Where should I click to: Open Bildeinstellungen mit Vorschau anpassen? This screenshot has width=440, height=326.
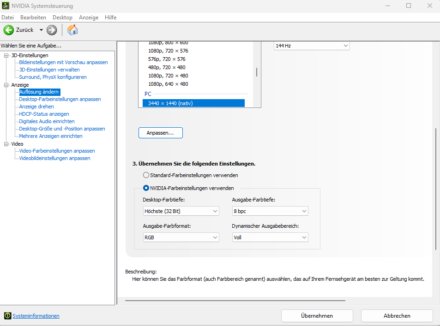pyautogui.click(x=63, y=62)
